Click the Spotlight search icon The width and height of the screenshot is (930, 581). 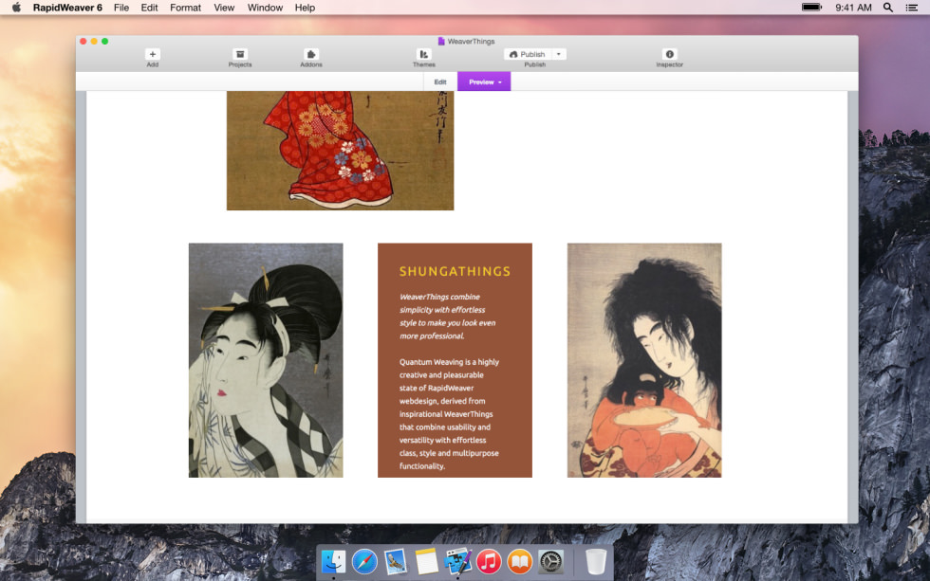click(x=888, y=7)
